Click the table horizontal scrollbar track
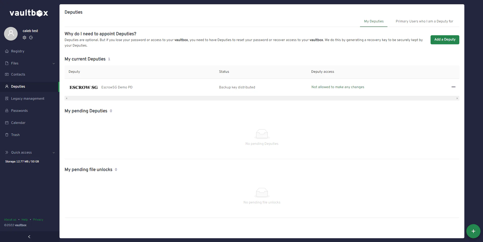The height and width of the screenshot is (242, 483). coord(262,98)
